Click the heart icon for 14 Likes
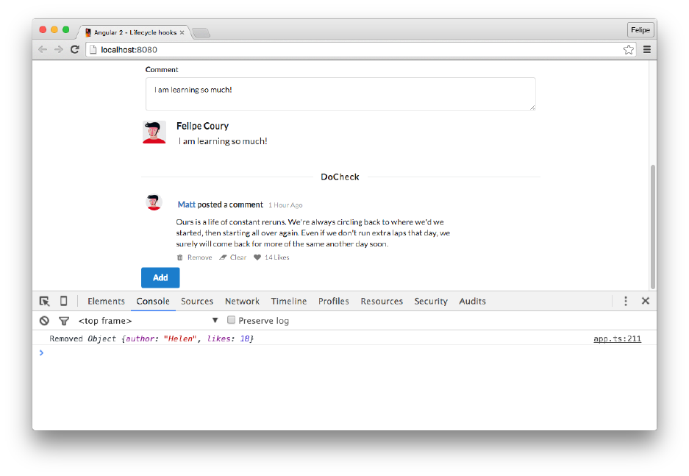 click(257, 257)
